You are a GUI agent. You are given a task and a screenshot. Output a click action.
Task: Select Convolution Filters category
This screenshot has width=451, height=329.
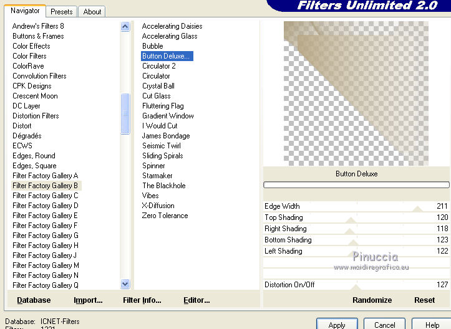point(39,76)
